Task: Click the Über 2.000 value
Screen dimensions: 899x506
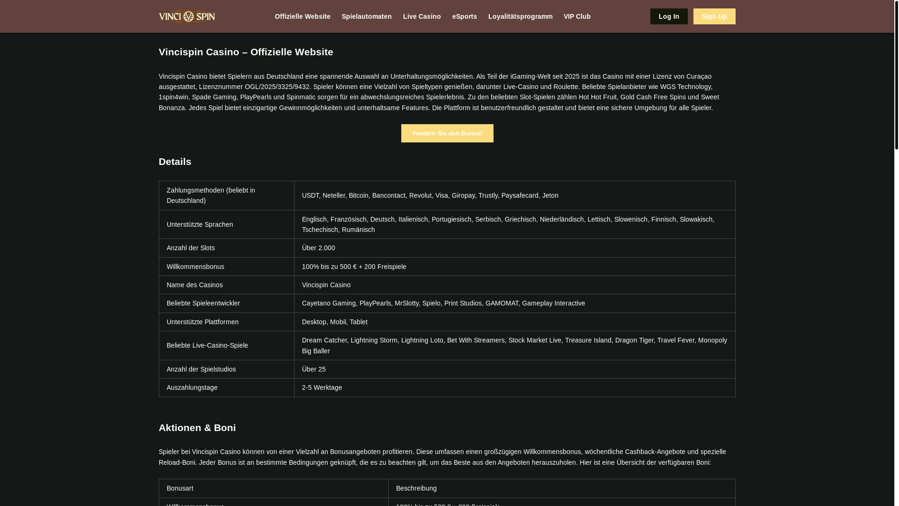Action: (515, 248)
